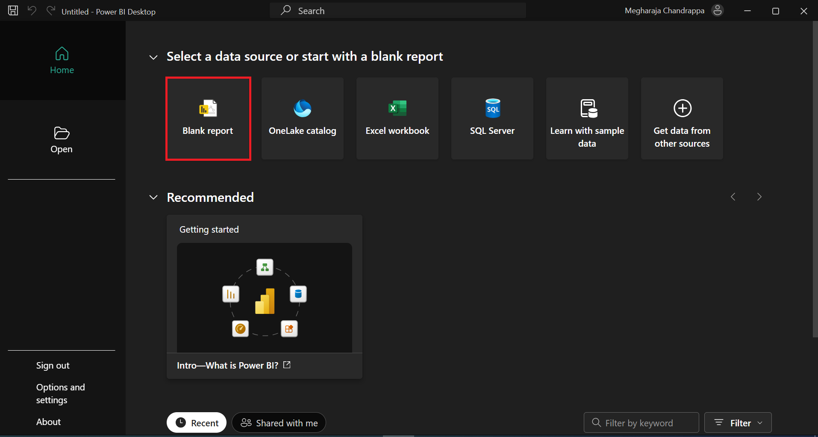Click the external link icon beside the intro
This screenshot has height=437, width=818.
287,365
